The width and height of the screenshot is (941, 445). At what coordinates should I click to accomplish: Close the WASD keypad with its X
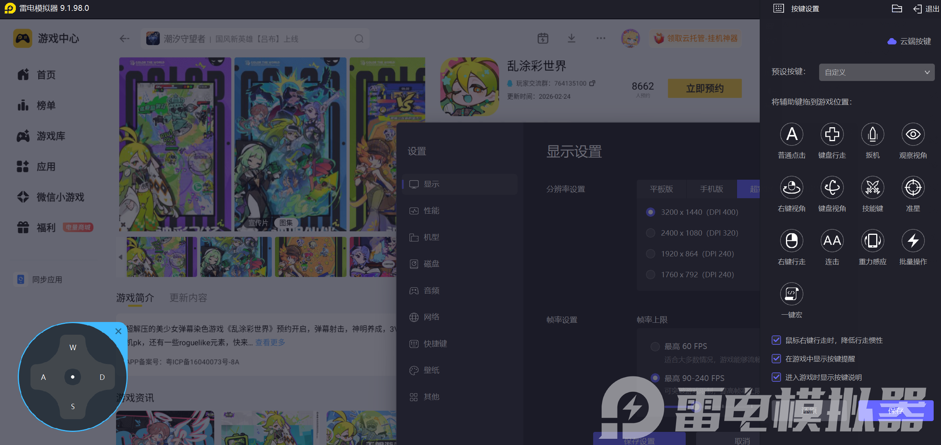118,331
